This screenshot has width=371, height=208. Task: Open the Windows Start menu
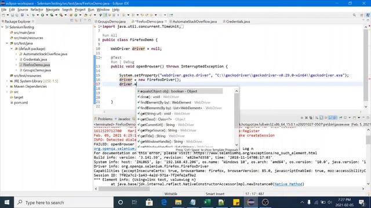[x=7, y=202]
